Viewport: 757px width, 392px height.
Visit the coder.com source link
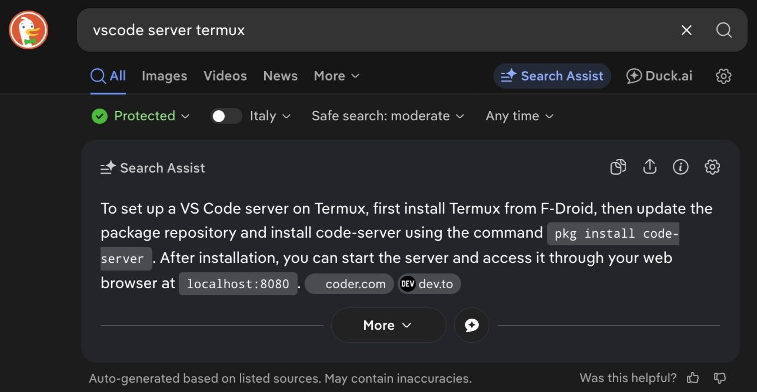[x=349, y=283]
